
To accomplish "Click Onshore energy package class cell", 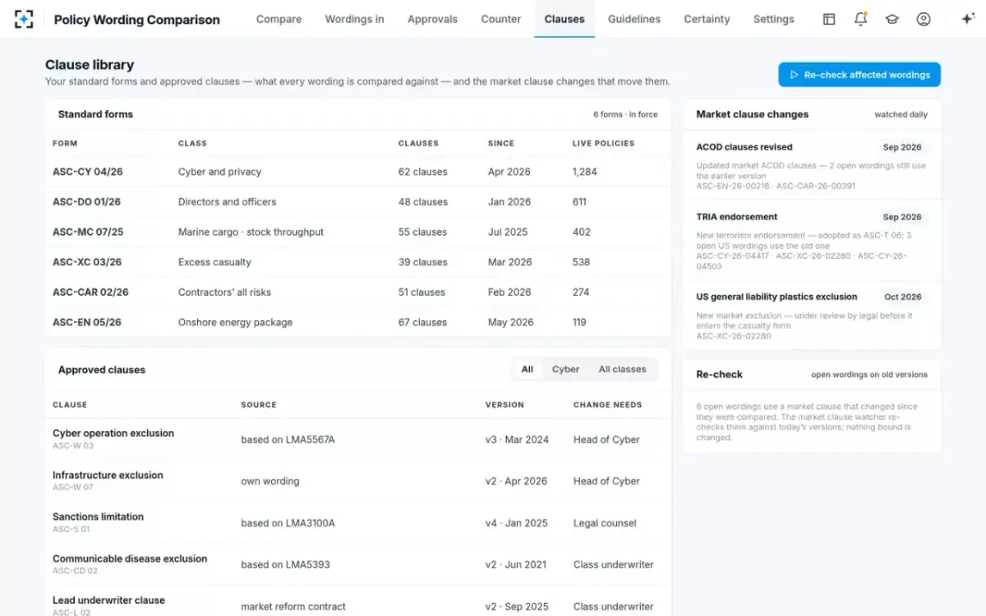I will pos(235,323).
